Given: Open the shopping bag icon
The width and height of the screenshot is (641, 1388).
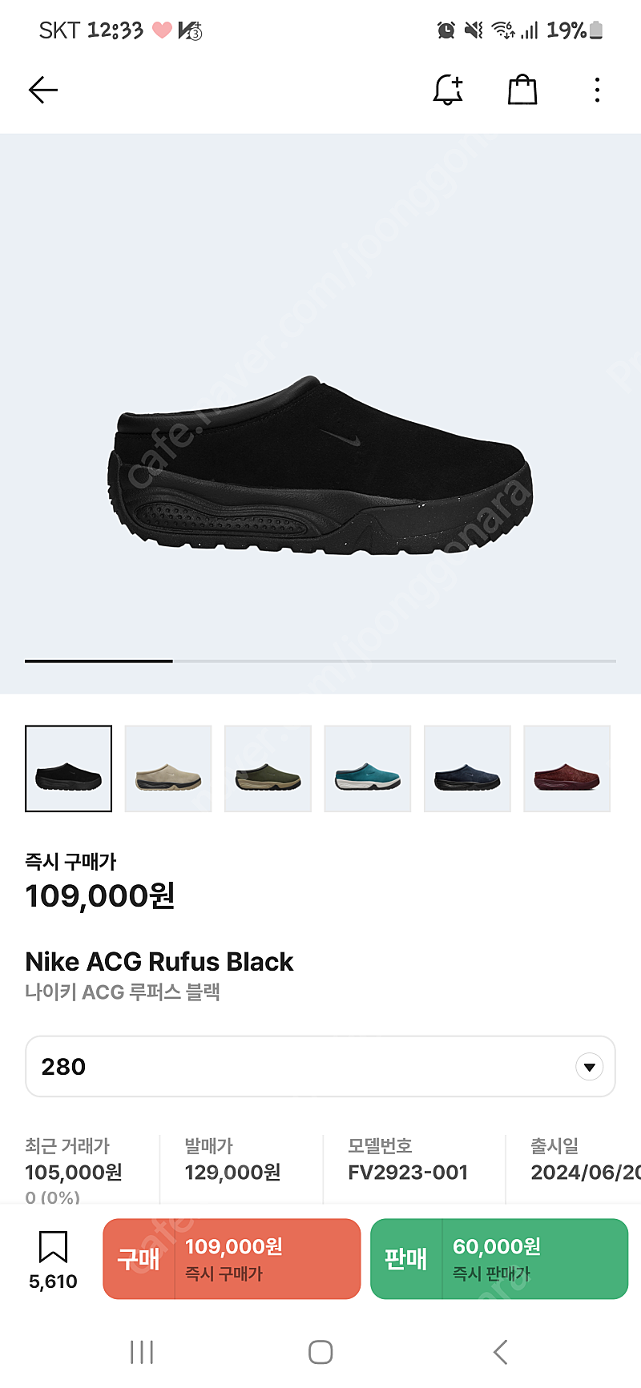Looking at the screenshot, I should click(x=522, y=90).
